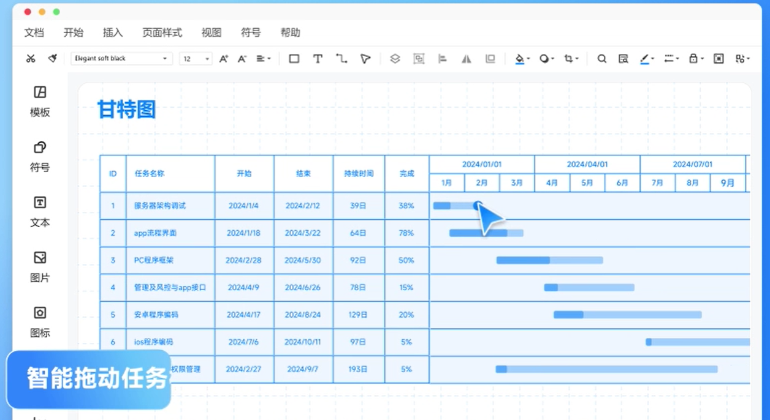Viewport: 770px width, 420px height.
Task: Click the 129日 duration cell
Action: point(359,315)
